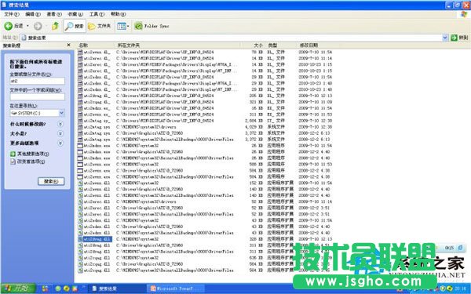The height and width of the screenshot is (294, 471).
Task: Open the dropdown arrow beside 后退
Action: click(27, 26)
